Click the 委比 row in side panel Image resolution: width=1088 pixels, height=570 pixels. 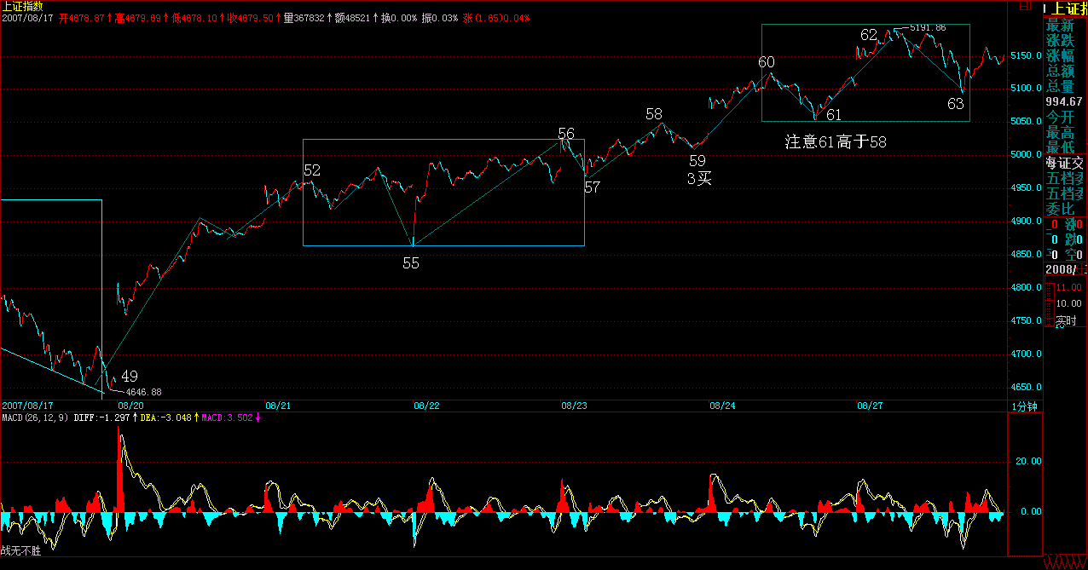tap(1061, 209)
